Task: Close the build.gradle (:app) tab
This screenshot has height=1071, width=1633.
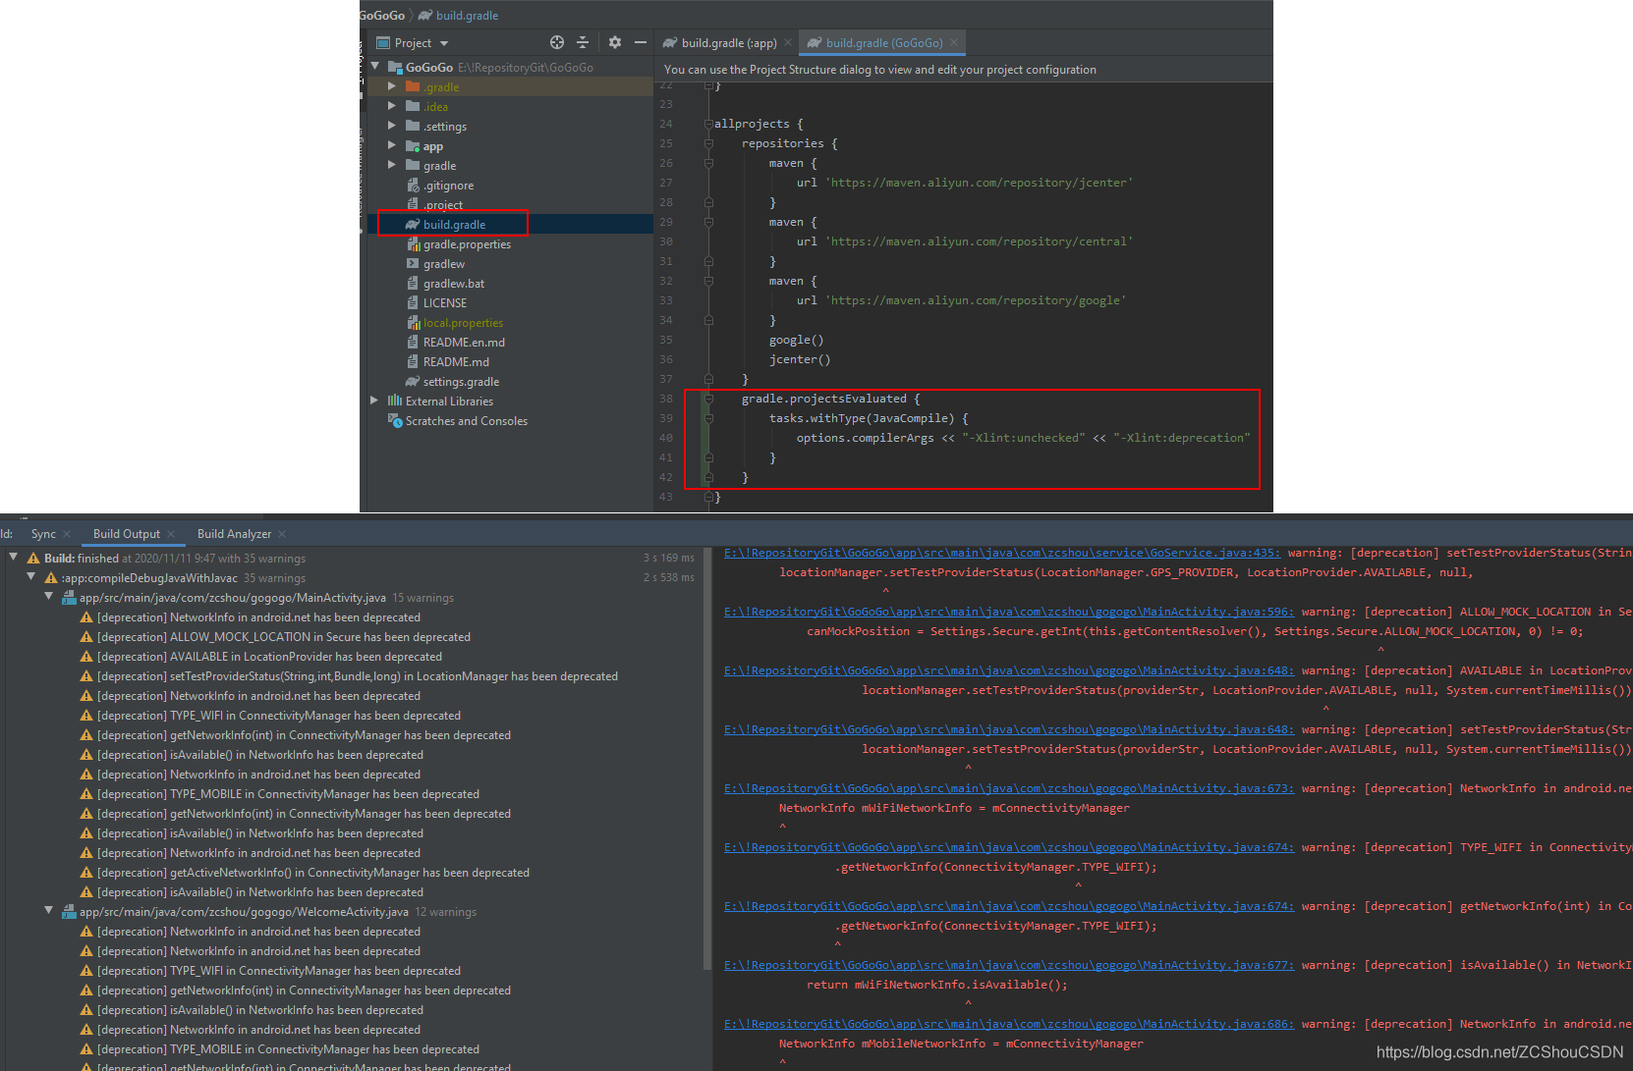Action: [x=788, y=42]
